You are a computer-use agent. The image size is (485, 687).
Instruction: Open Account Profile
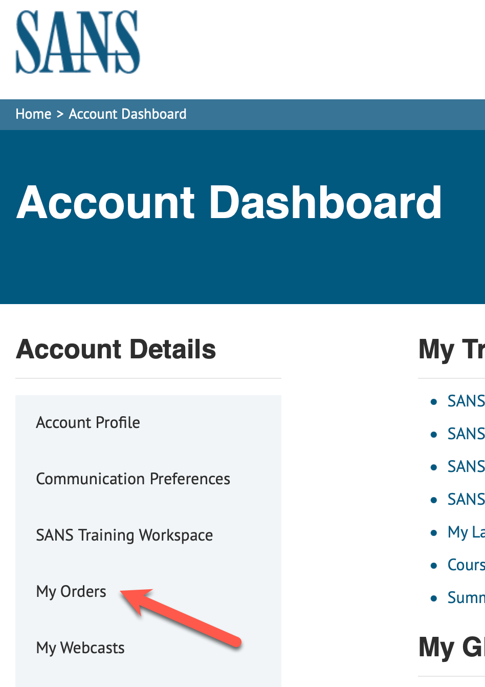(x=88, y=423)
